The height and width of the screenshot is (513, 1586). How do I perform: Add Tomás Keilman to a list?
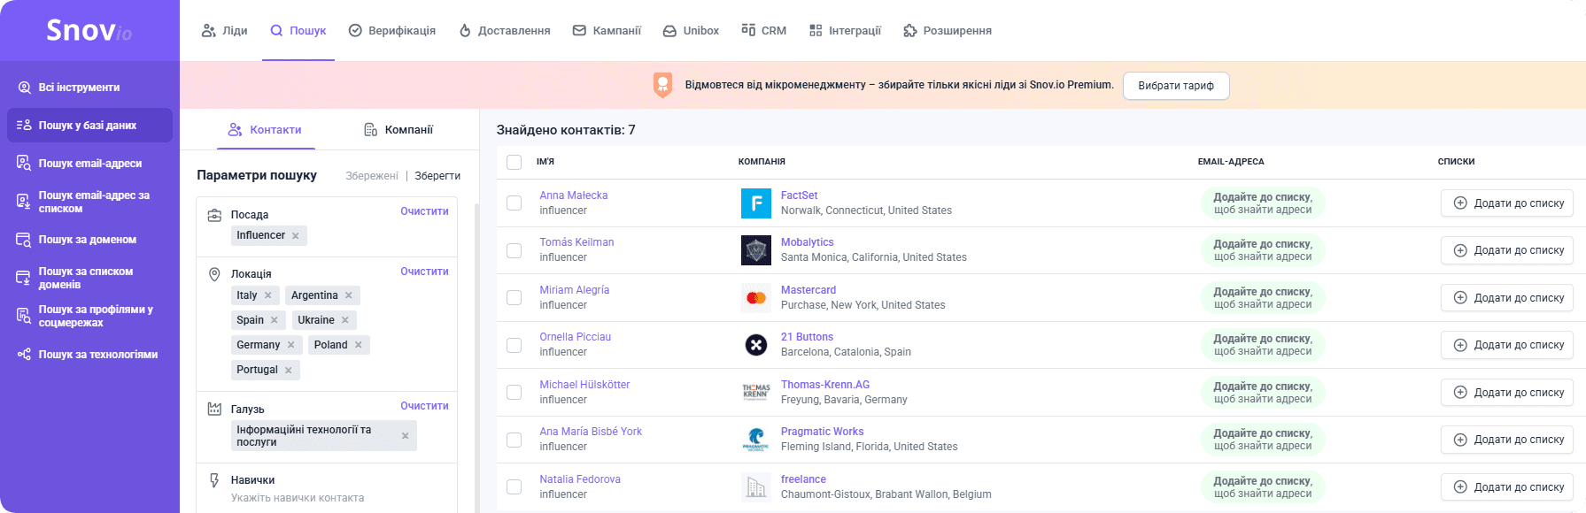click(1507, 250)
